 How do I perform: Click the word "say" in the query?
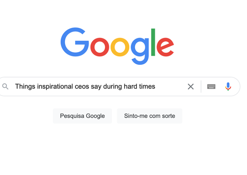pos(96,86)
